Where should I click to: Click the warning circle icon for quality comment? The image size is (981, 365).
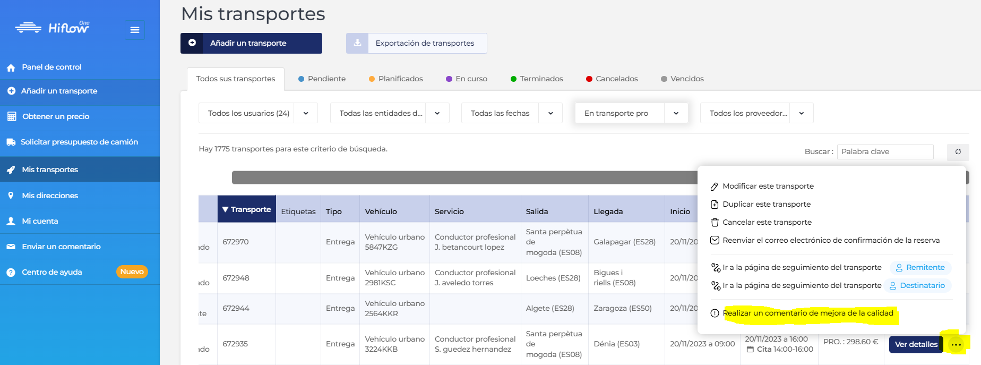point(715,313)
